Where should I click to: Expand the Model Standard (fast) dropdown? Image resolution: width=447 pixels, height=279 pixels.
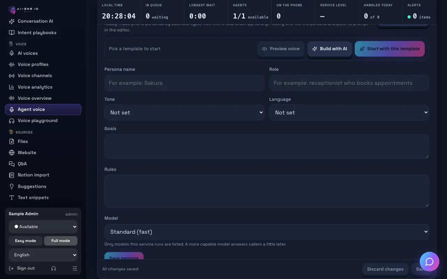266,232
